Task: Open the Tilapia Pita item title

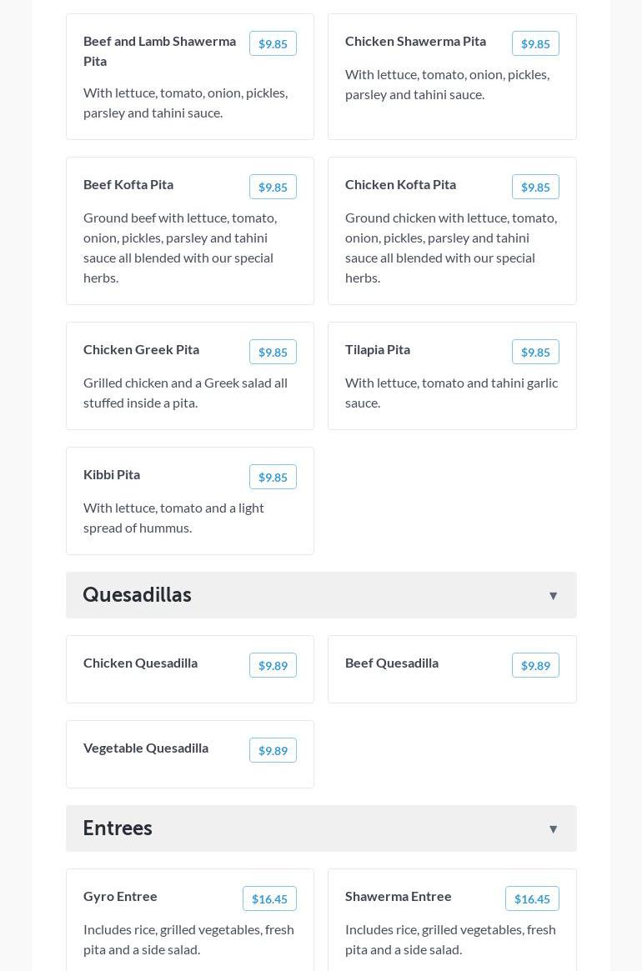Action: click(x=378, y=349)
